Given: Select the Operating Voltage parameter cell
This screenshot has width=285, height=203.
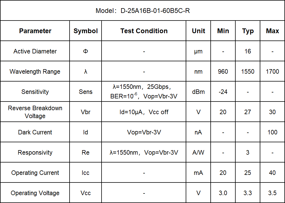Looking at the screenshot, I should (x=35, y=193).
